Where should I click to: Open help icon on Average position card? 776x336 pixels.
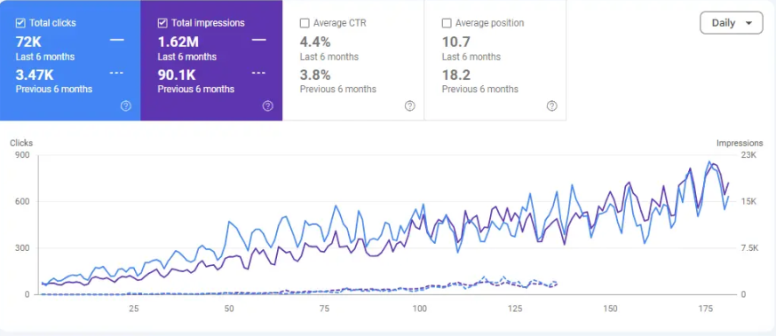point(551,105)
